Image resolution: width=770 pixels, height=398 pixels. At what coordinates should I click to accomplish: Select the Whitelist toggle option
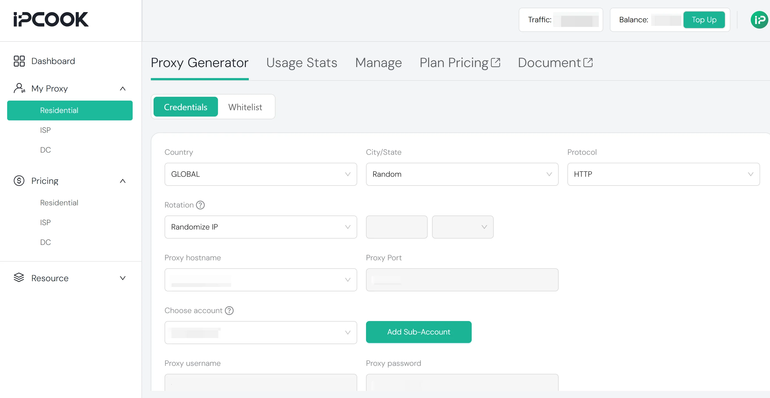click(x=245, y=107)
